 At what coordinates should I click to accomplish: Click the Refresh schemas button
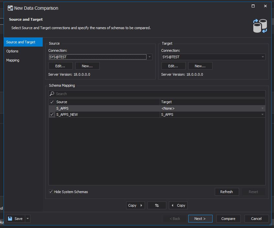point(226,192)
